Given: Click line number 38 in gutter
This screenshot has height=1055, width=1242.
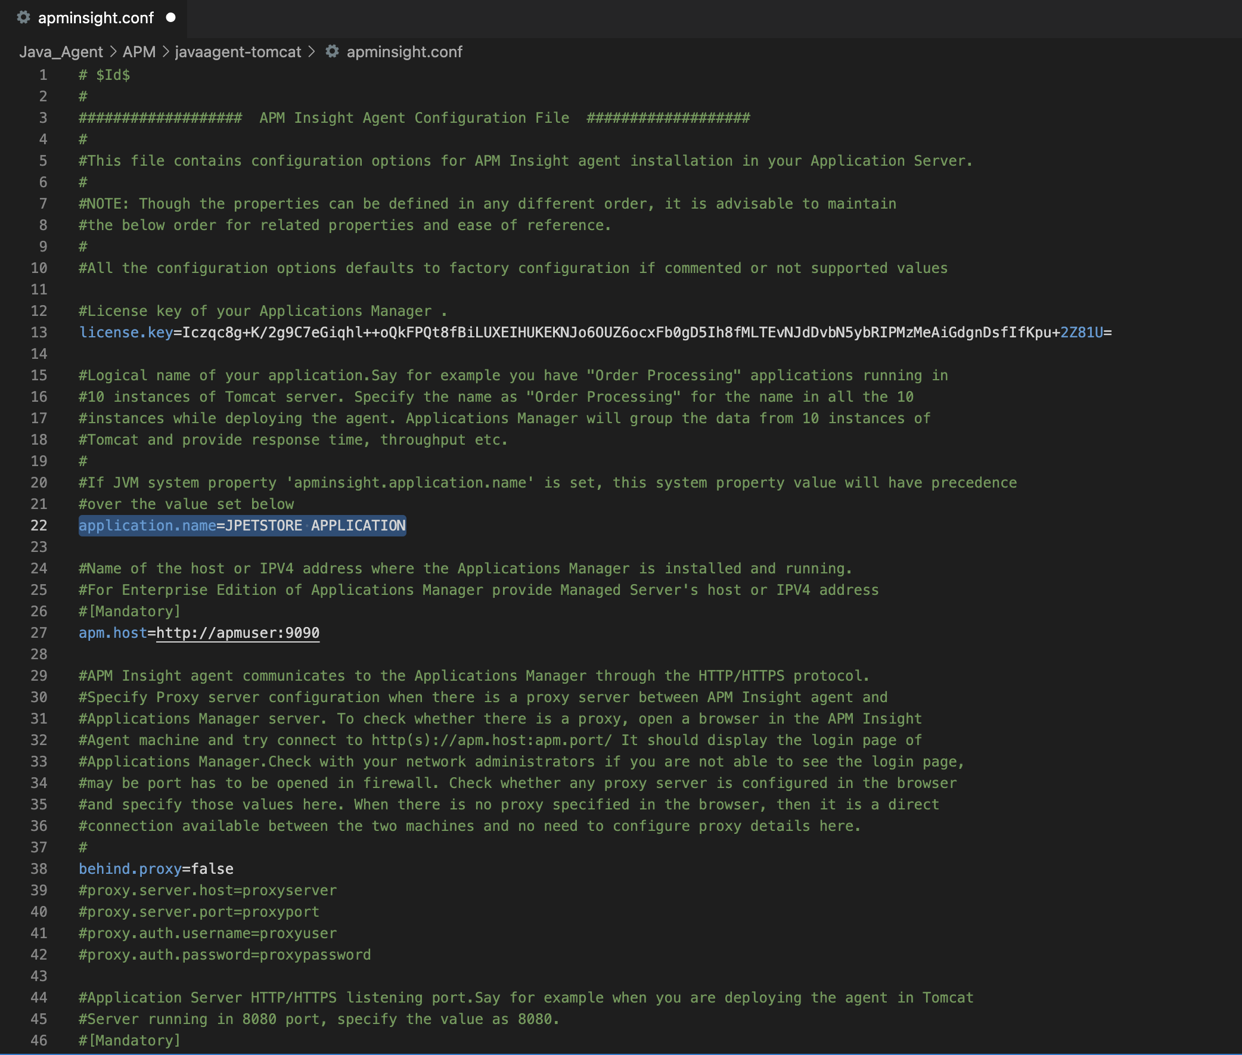Looking at the screenshot, I should click(x=39, y=869).
